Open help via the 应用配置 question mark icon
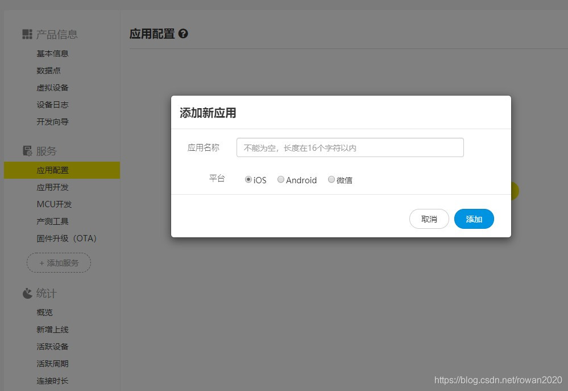 point(183,34)
